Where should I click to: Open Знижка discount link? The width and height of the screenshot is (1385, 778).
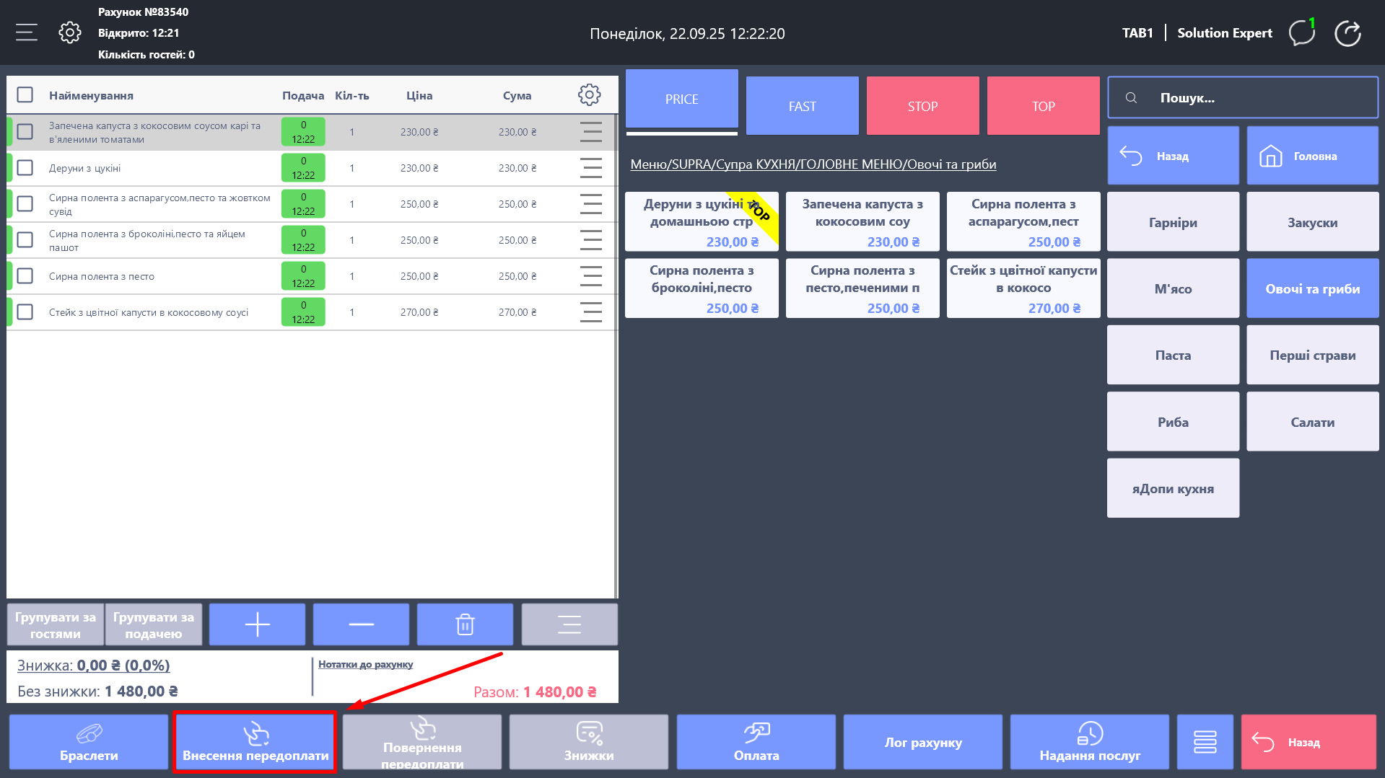[94, 666]
